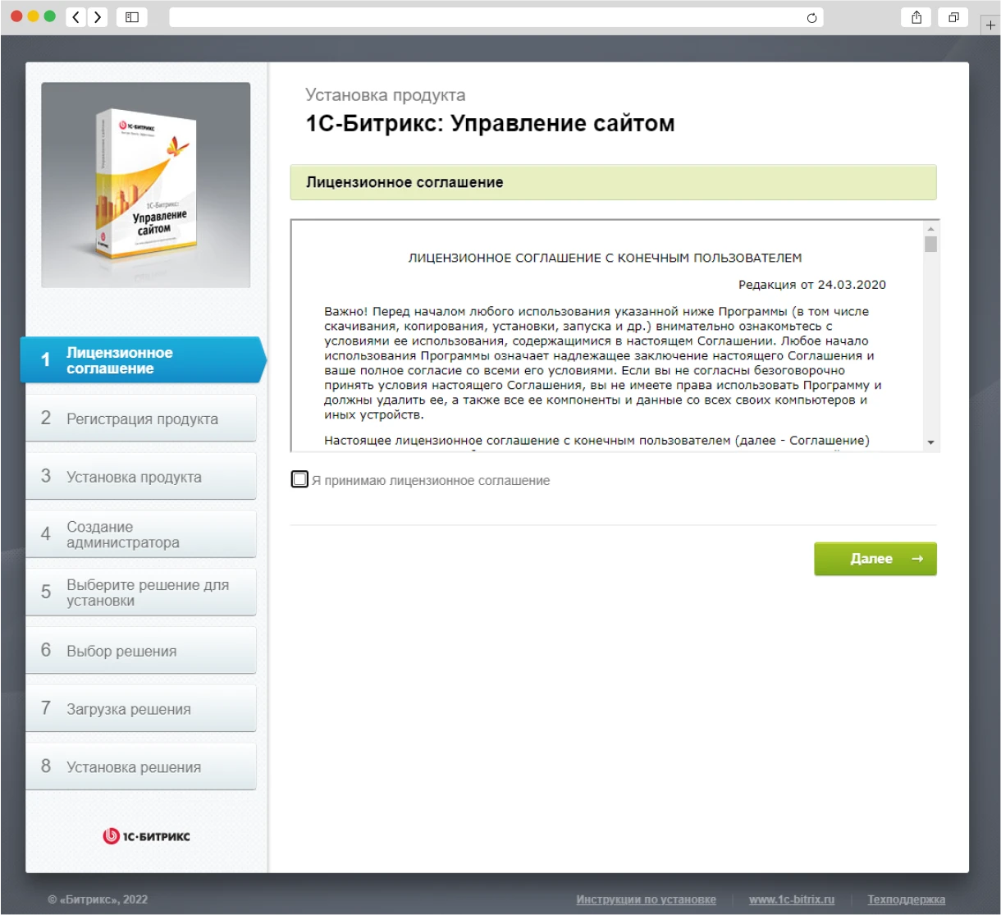Select step 5 "Выберите решение для установки"
The width and height of the screenshot is (1001, 915).
click(x=141, y=592)
